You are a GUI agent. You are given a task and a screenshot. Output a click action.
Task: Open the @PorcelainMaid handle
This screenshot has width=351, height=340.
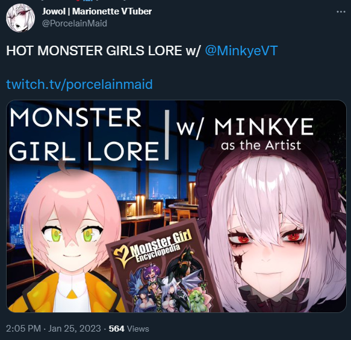pos(75,23)
